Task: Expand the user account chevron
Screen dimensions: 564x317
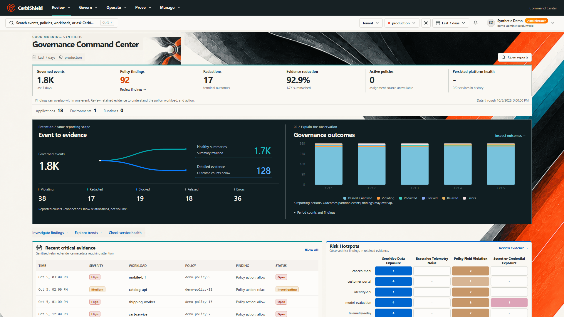Action: click(x=553, y=23)
